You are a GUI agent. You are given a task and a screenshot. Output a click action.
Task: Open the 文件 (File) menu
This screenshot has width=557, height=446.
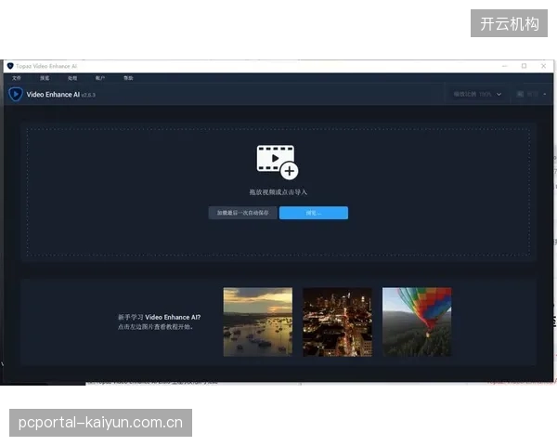(17, 78)
